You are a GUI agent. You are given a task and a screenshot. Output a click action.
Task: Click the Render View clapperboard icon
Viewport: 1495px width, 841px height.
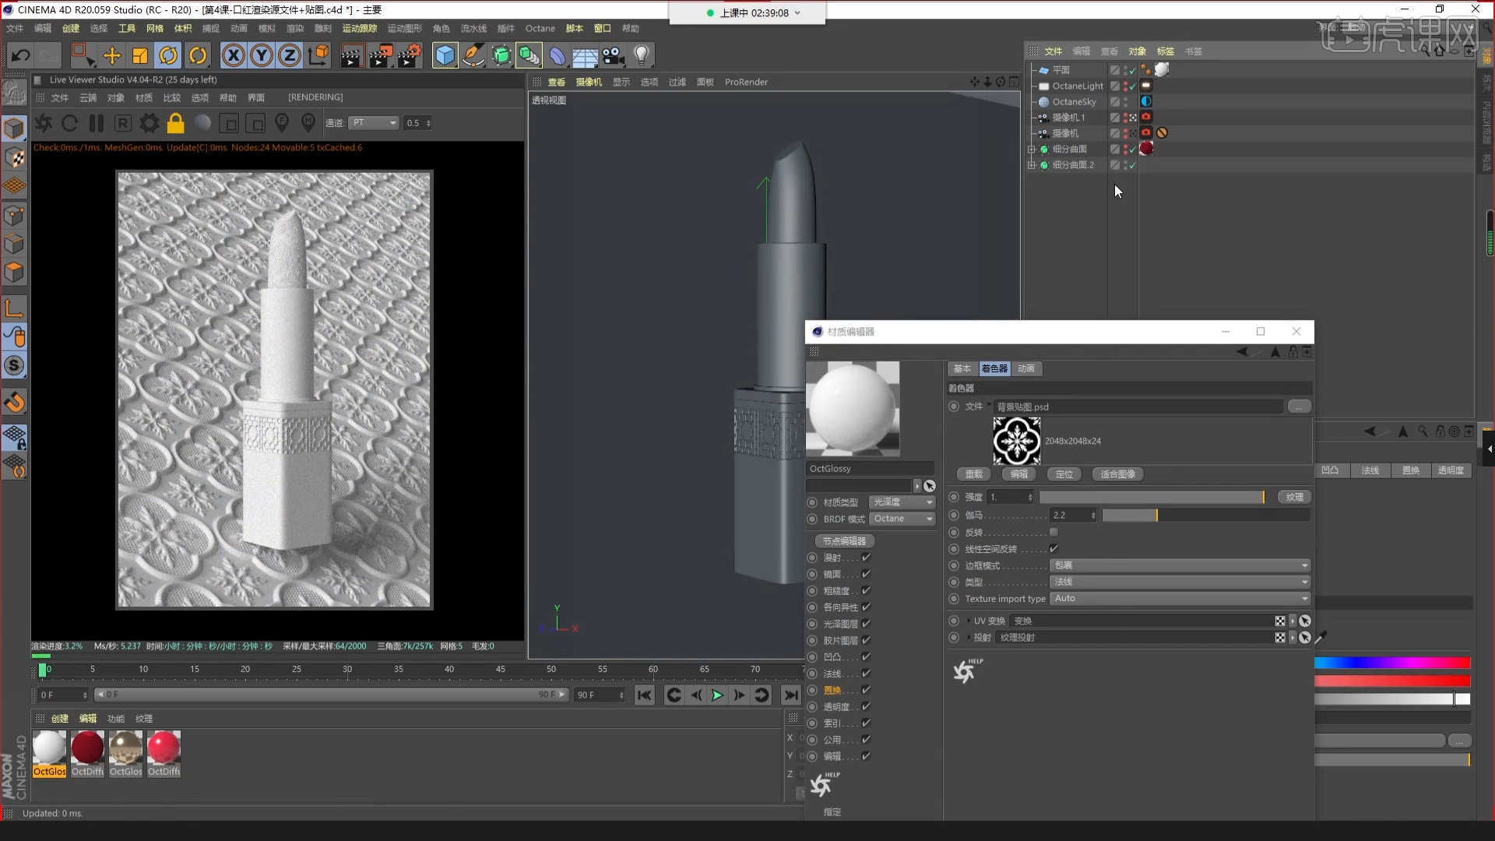tap(351, 55)
